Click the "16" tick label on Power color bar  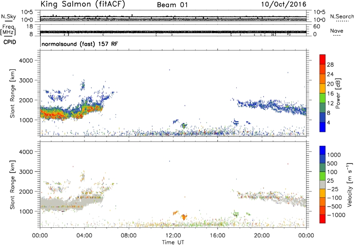pyautogui.click(x=330, y=94)
